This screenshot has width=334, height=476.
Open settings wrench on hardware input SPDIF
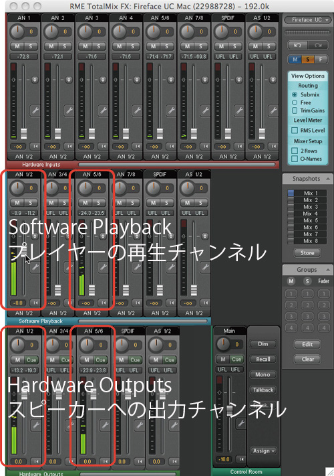coord(239,110)
